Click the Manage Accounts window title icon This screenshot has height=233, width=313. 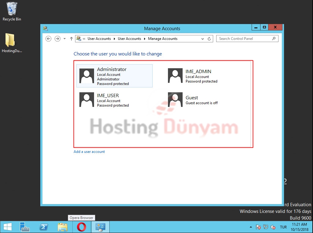45,29
